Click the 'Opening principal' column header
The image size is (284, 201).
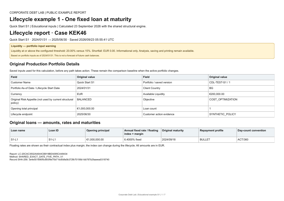click(x=104, y=132)
